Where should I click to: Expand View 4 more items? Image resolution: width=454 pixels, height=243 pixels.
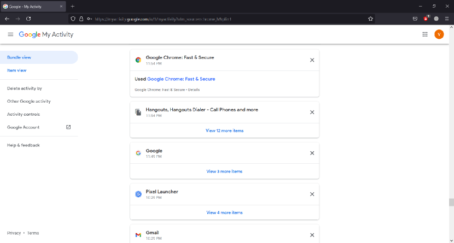224,212
